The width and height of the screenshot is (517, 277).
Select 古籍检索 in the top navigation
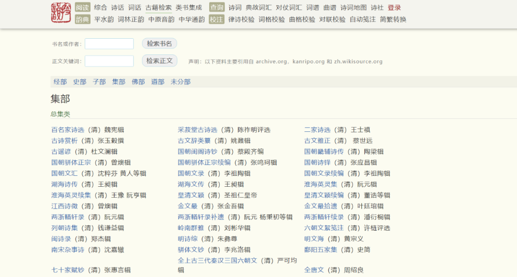coord(158,8)
